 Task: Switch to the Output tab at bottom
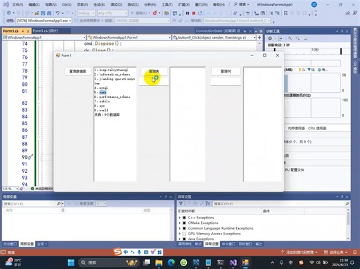[259, 244]
